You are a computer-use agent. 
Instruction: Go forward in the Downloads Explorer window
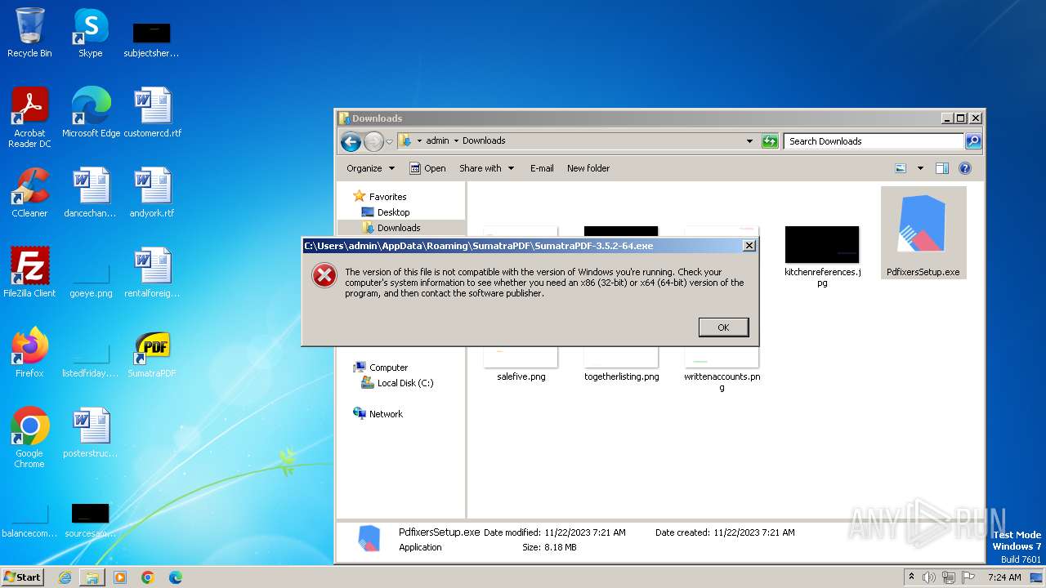coord(373,141)
